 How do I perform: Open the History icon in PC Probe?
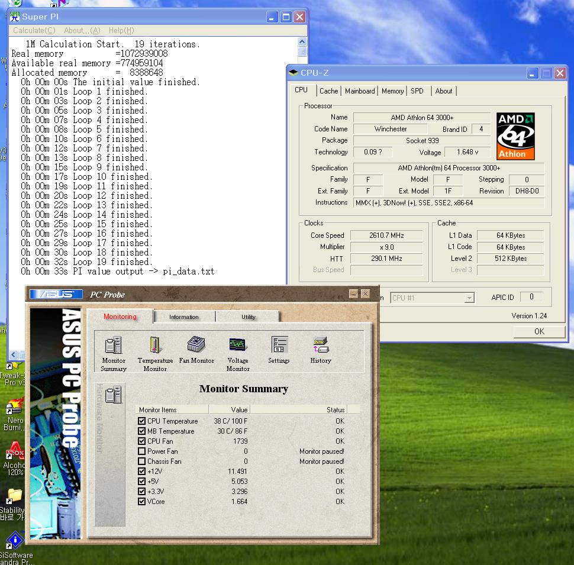point(321,350)
